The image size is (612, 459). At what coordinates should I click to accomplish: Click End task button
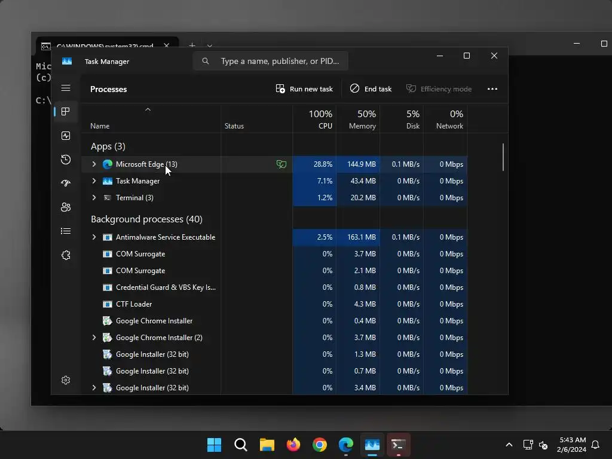point(371,89)
